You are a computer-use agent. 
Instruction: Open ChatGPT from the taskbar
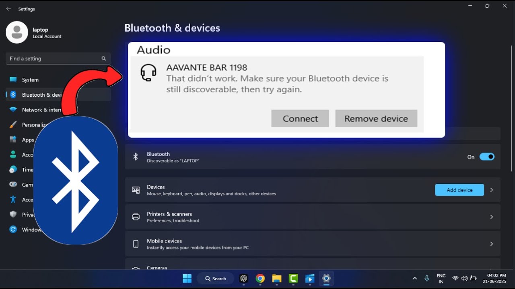coord(243,278)
